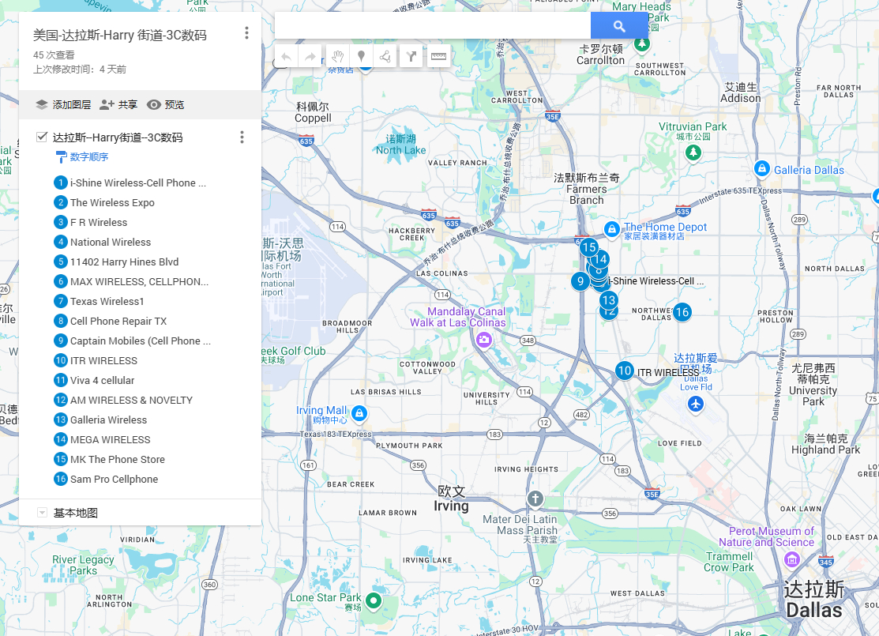Open the add directions tool

(x=411, y=56)
